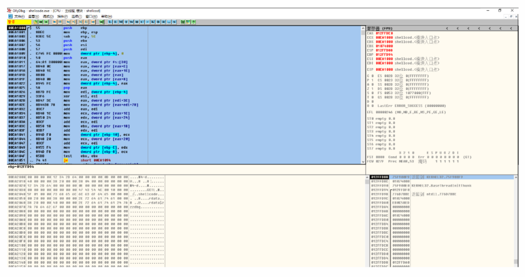Switch register view via 寄存器 (FPU) header
The height and width of the screenshot is (277, 525).
379,28
